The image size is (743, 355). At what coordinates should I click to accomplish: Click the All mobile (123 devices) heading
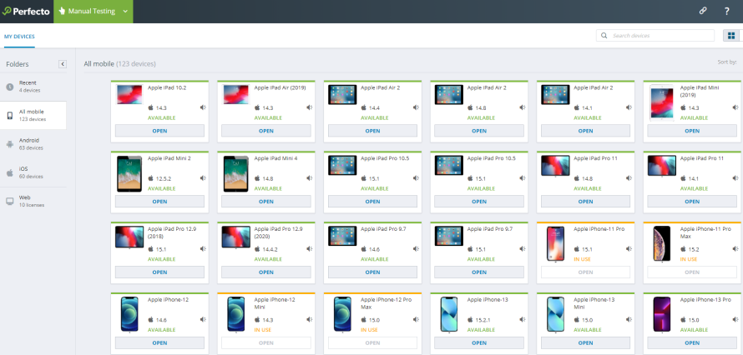120,64
